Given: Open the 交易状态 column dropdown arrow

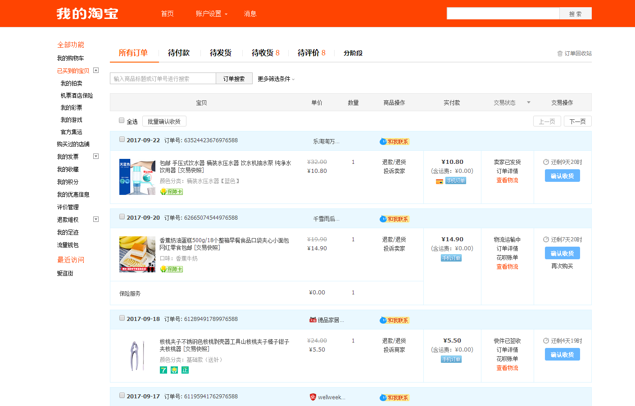Looking at the screenshot, I should 529,103.
